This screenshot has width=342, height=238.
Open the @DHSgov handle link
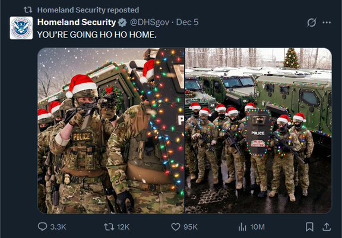[x=150, y=22]
